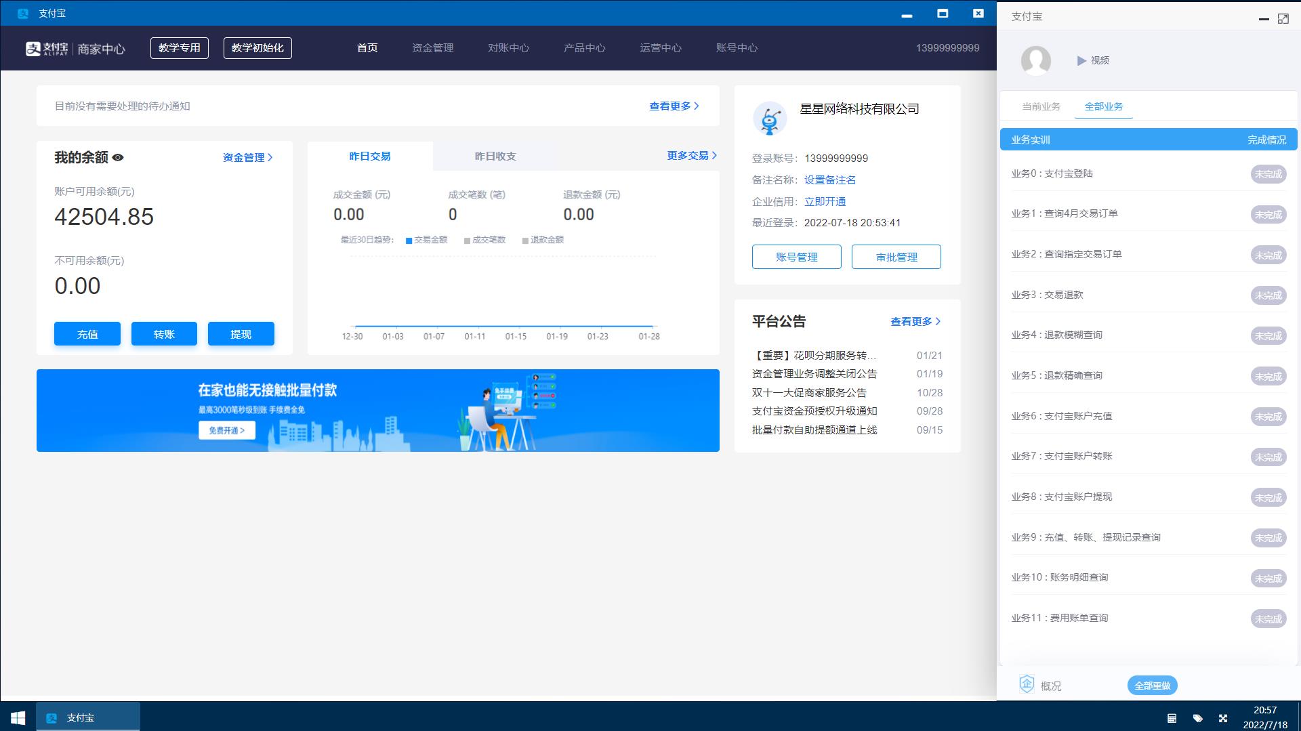
Task: Click the 提现 button
Action: point(241,334)
